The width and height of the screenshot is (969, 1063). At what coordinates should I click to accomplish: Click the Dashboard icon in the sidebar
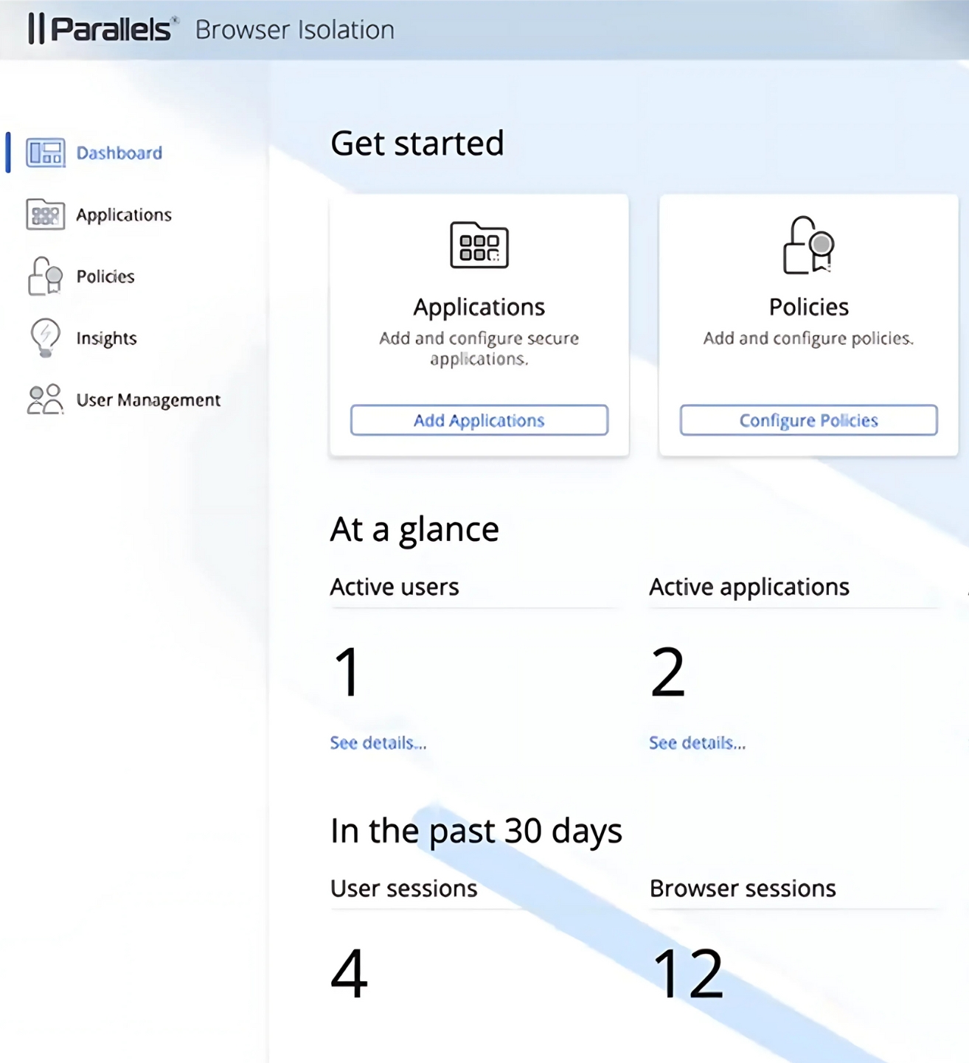[45, 153]
